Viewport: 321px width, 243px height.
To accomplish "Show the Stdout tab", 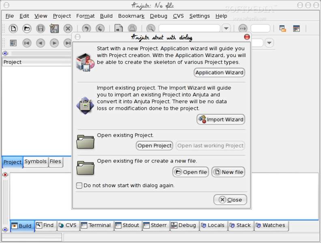I will (127, 226).
